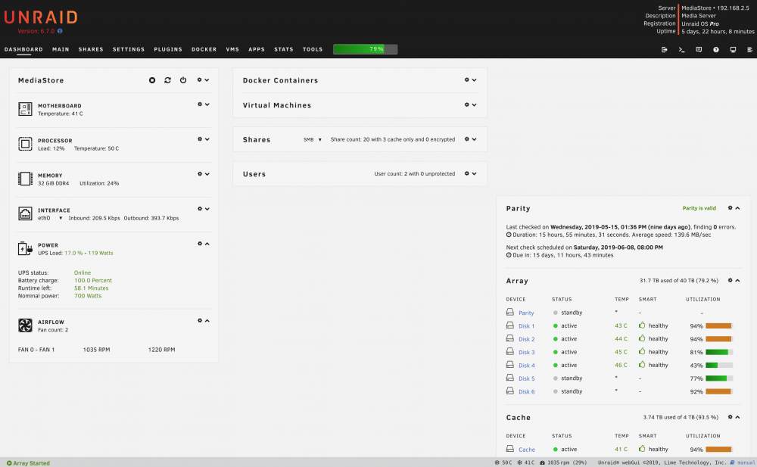The image size is (757, 467).
Task: Open the SMB protocol dropdown
Action: coord(313,139)
